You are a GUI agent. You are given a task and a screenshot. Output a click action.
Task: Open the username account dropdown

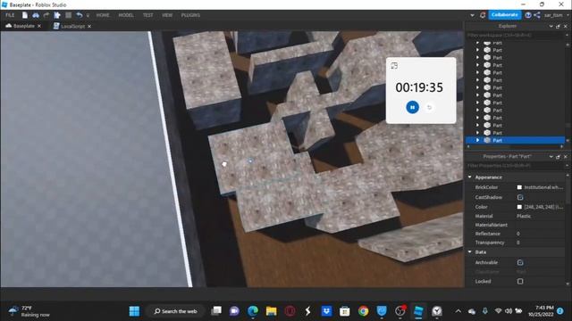click(x=568, y=15)
